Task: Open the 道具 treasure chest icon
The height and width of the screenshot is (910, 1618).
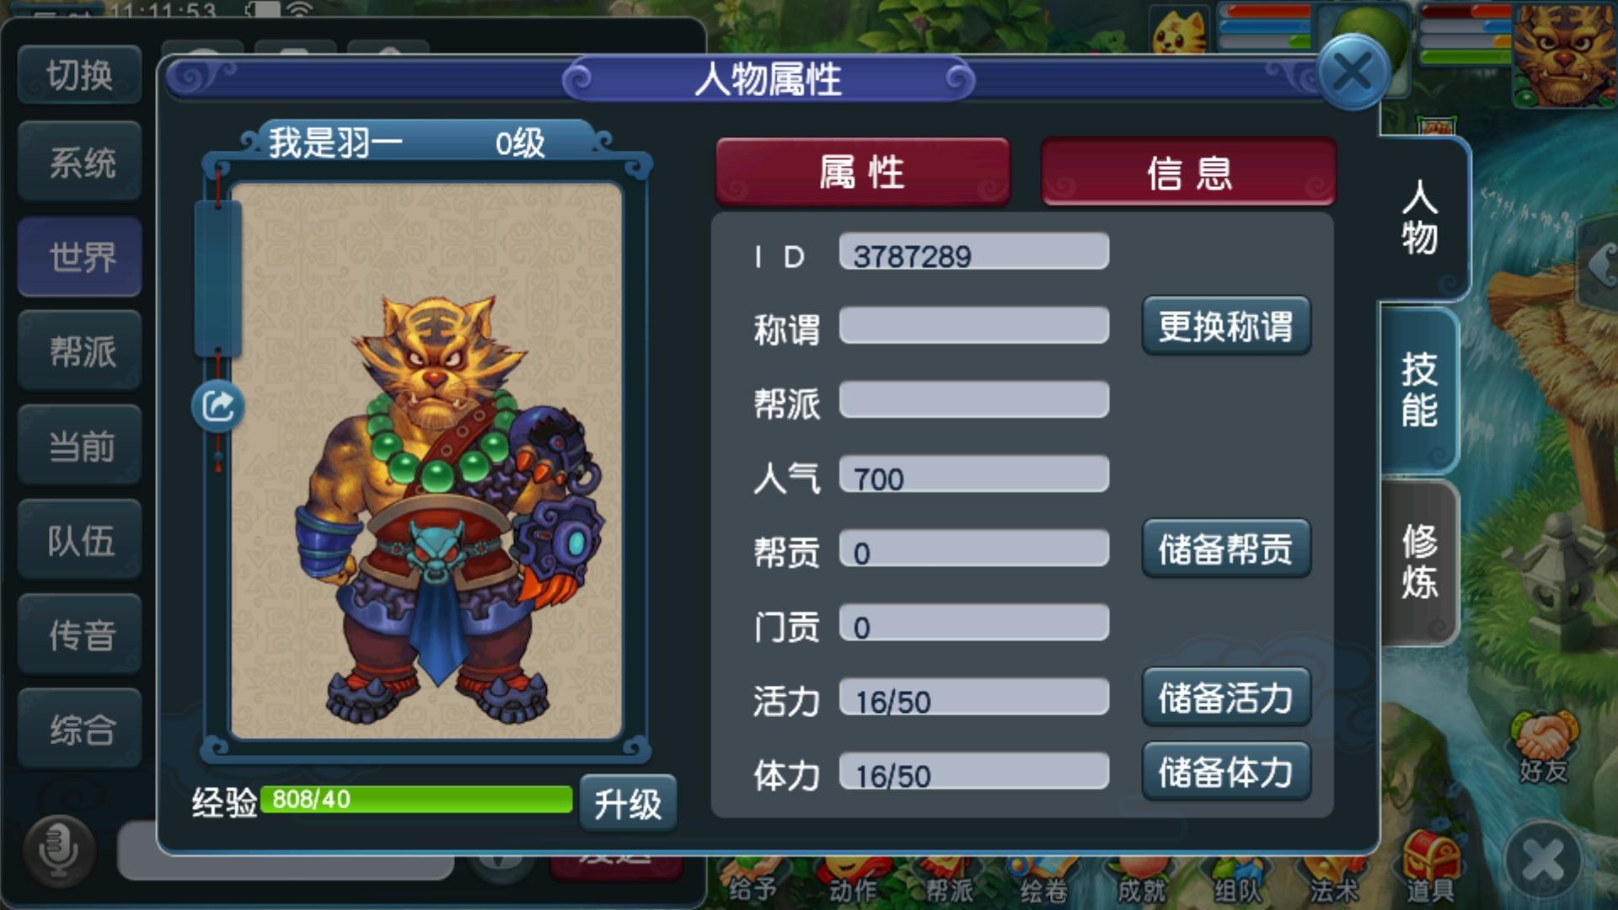Action: click(x=1430, y=868)
